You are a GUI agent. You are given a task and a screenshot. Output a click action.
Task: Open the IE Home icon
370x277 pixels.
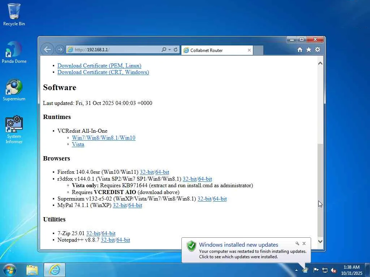300,50
